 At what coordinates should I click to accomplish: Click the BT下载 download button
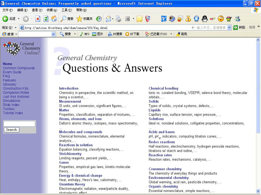click(x=132, y=34)
